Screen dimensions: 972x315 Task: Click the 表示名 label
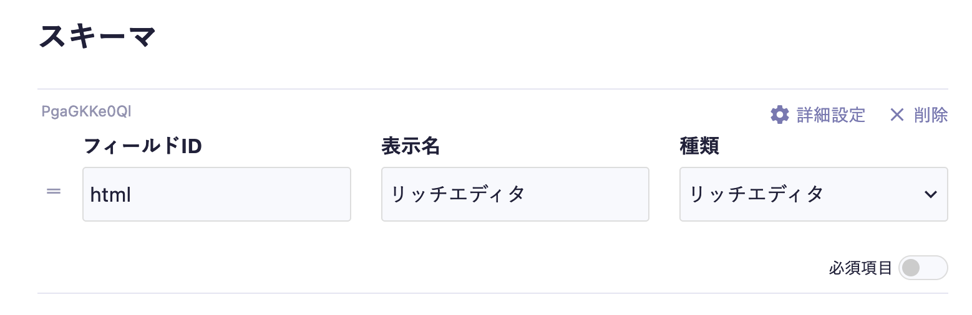411,146
